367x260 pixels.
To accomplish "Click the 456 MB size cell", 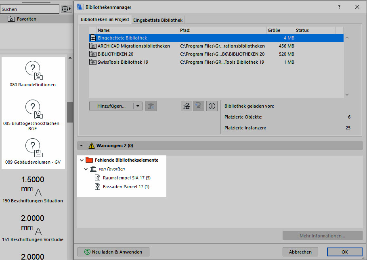I will (x=287, y=46).
